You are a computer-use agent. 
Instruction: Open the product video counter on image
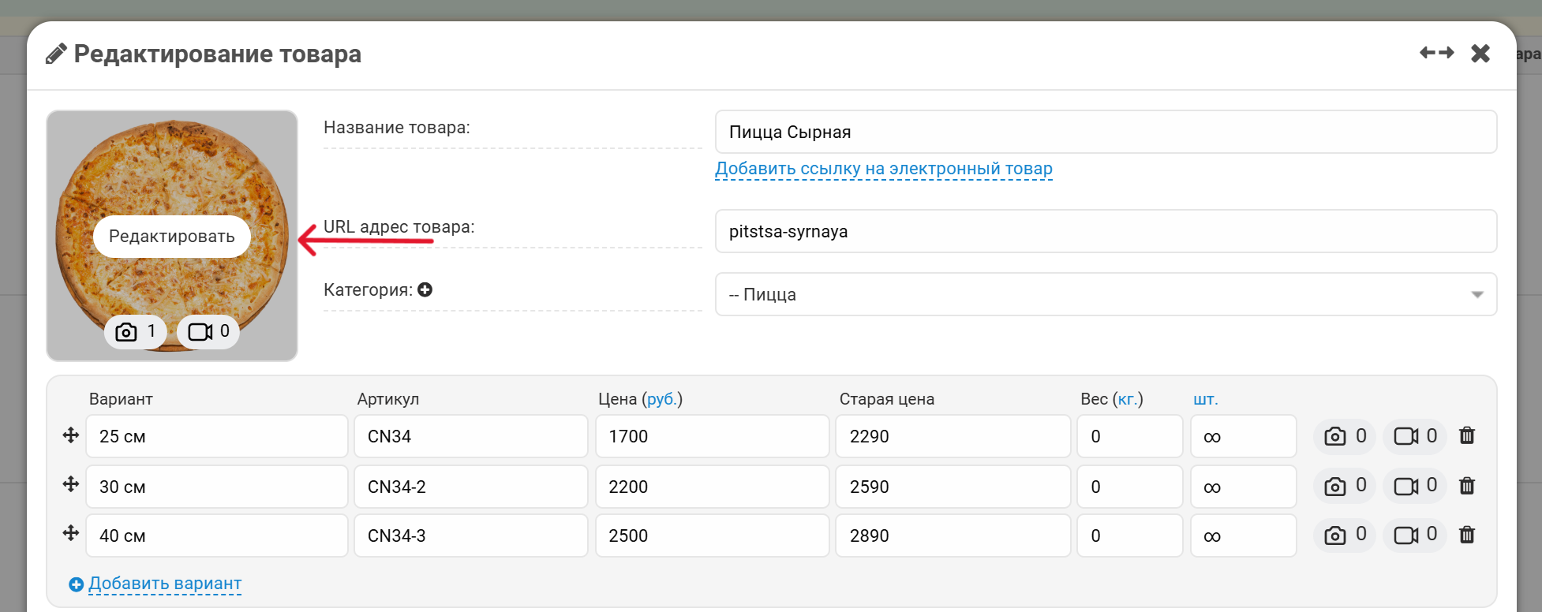pyautogui.click(x=208, y=331)
